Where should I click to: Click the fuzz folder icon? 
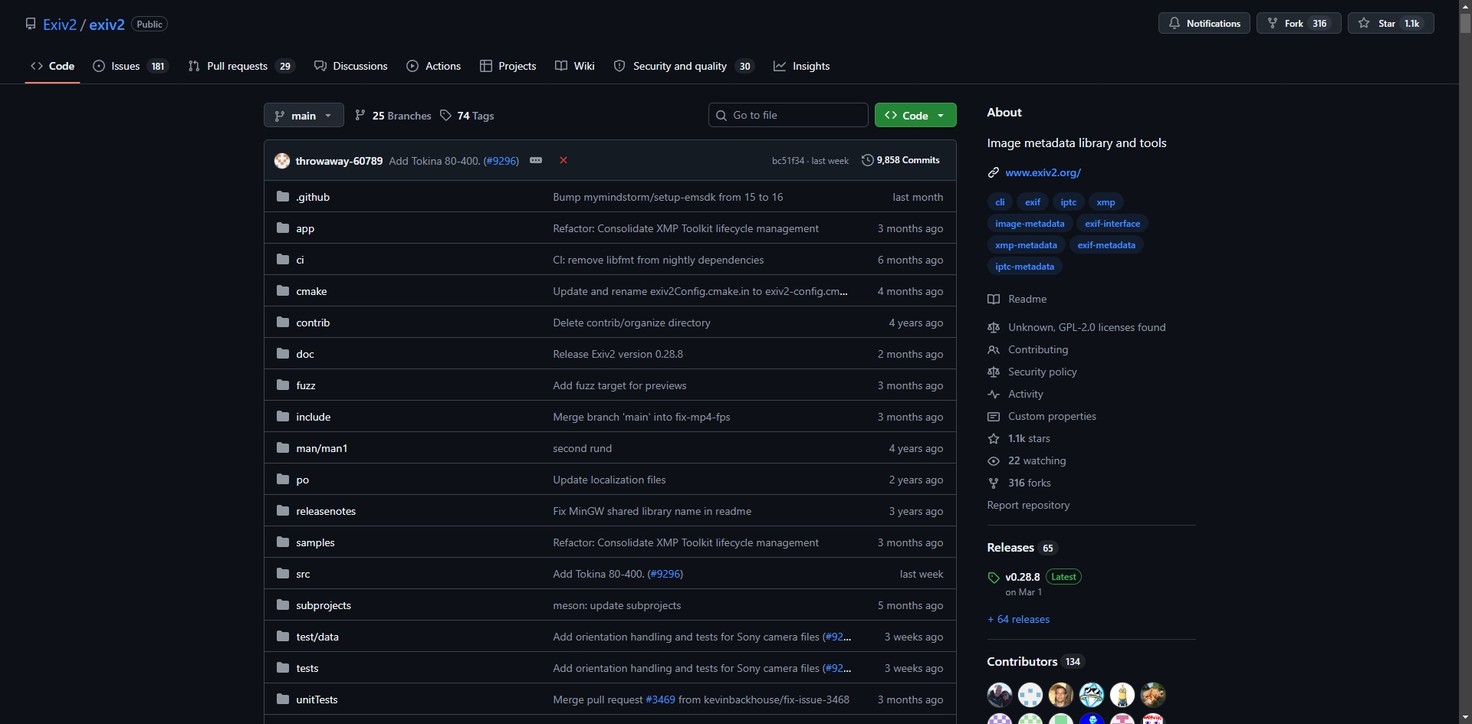click(x=283, y=385)
